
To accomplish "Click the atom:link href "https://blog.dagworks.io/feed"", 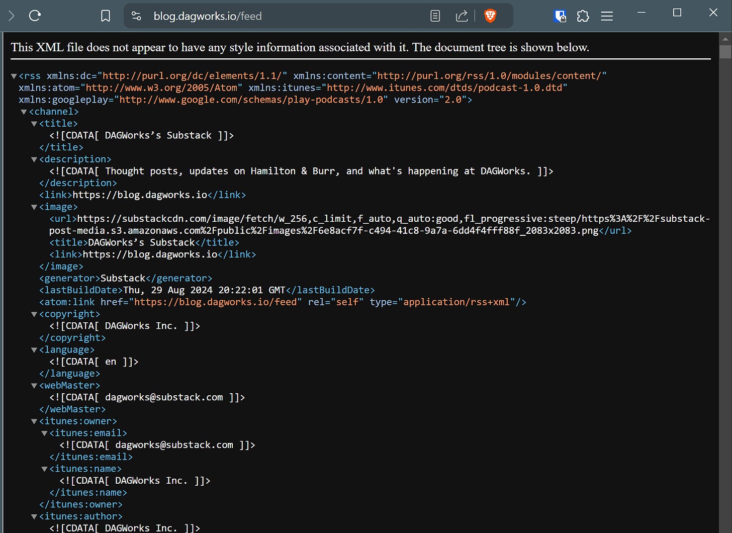I will (x=216, y=302).
